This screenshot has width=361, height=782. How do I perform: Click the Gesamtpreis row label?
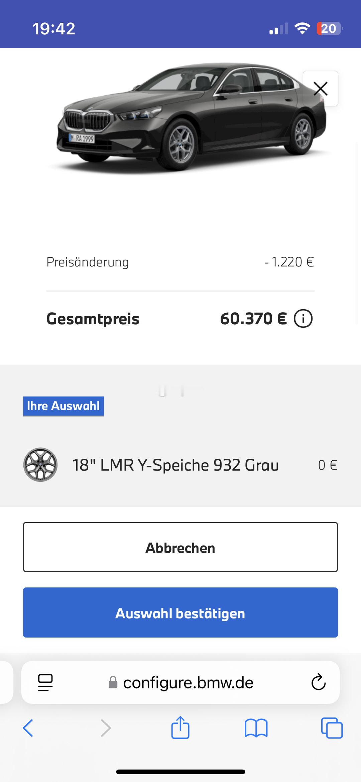point(93,319)
